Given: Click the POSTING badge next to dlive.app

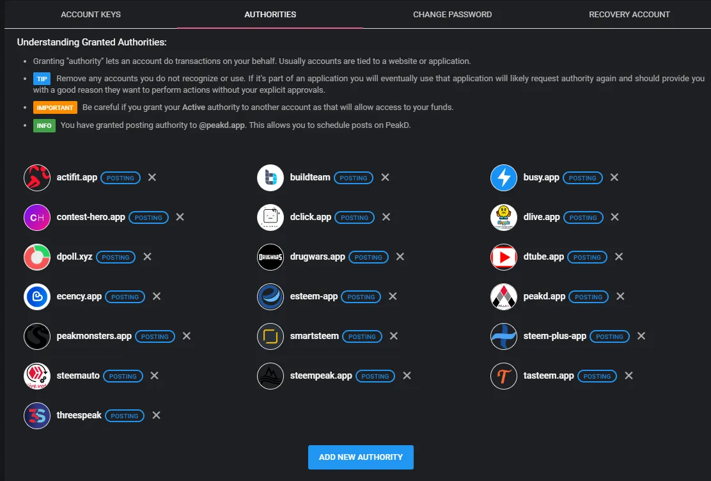Looking at the screenshot, I should click(x=583, y=218).
